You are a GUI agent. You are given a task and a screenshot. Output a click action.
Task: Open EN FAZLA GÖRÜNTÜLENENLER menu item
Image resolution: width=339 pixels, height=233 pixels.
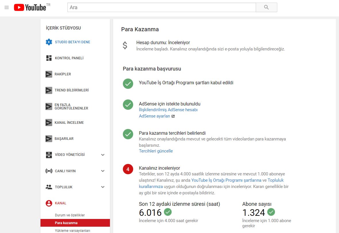pyautogui.click(x=71, y=106)
